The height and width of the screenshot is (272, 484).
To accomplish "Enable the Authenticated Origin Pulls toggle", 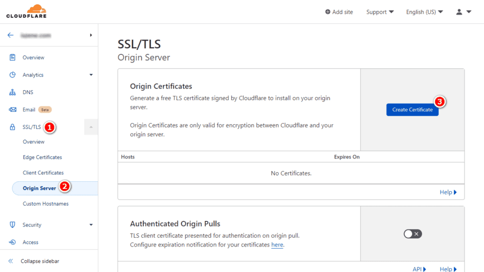I will [x=412, y=234].
